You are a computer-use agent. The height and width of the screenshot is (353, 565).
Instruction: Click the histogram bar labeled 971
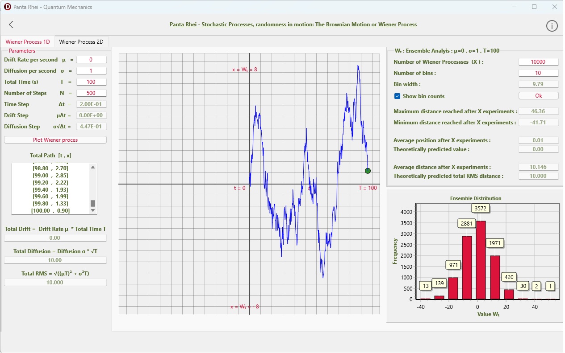[x=452, y=288]
